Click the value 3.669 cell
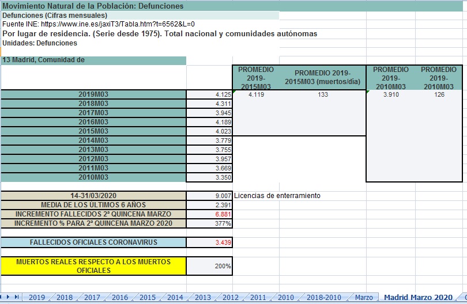 tap(209, 168)
